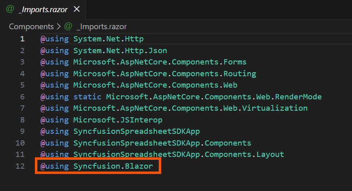Click SyncfusionSpreadsheetSDKApp on line 9
This screenshot has height=191, width=352.
point(136,131)
